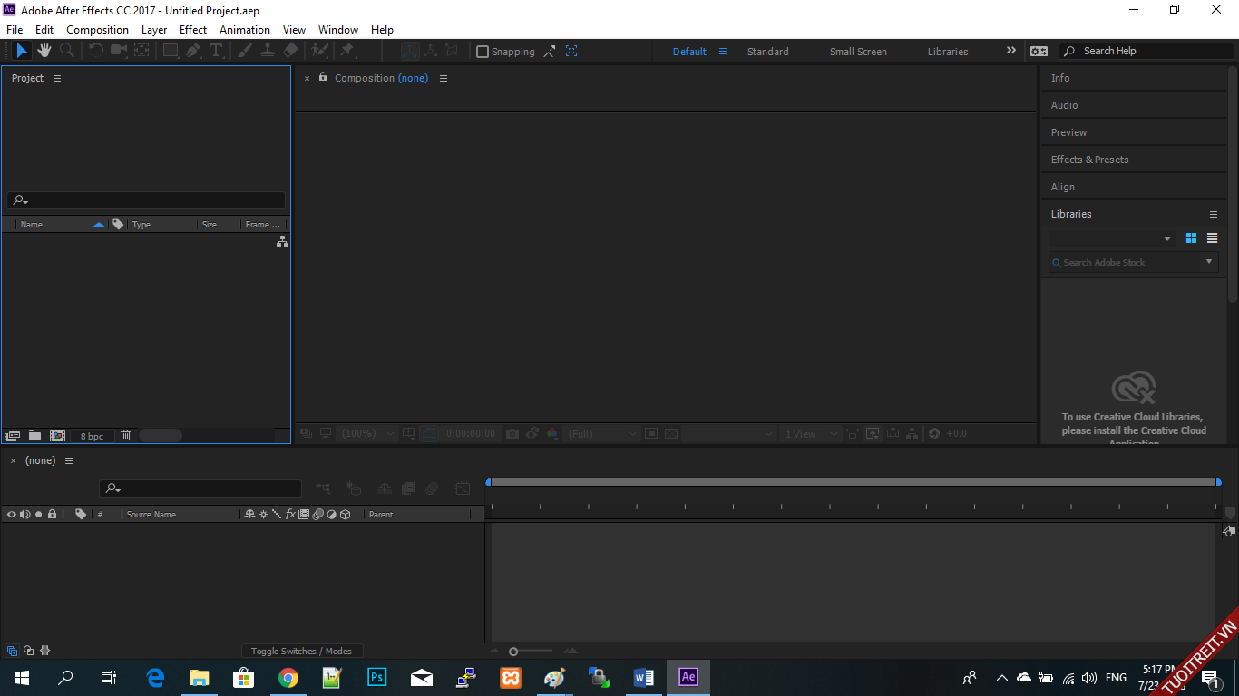Screen dimensions: 1239x696
Task: Click Toggle Switches / Modes button
Action: [x=301, y=651]
